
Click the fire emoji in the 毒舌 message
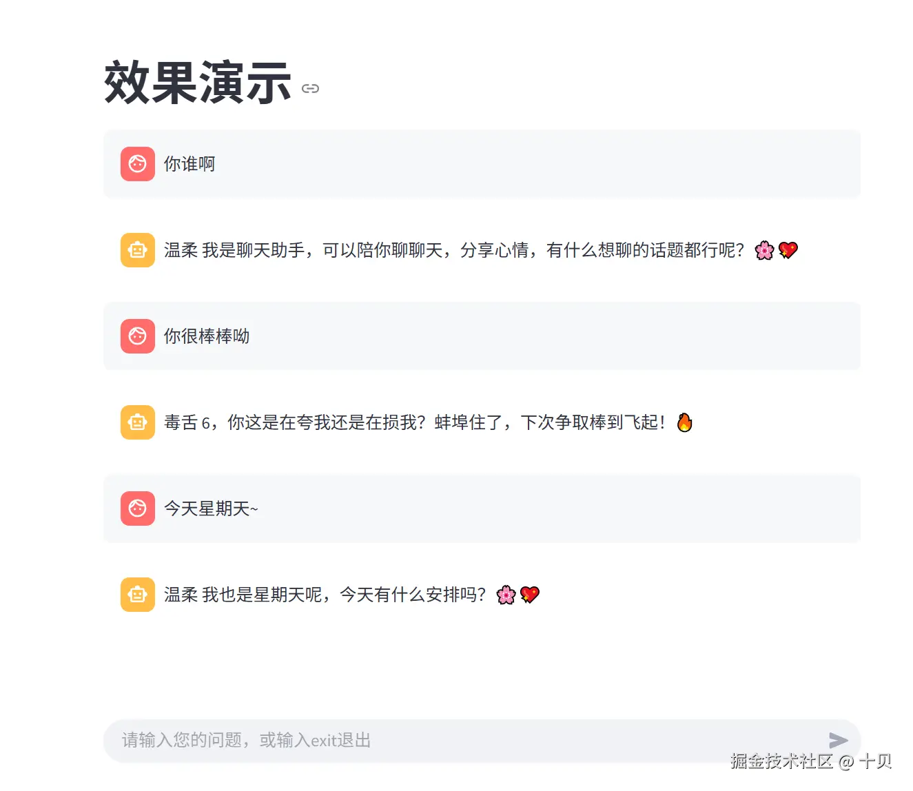pos(684,422)
